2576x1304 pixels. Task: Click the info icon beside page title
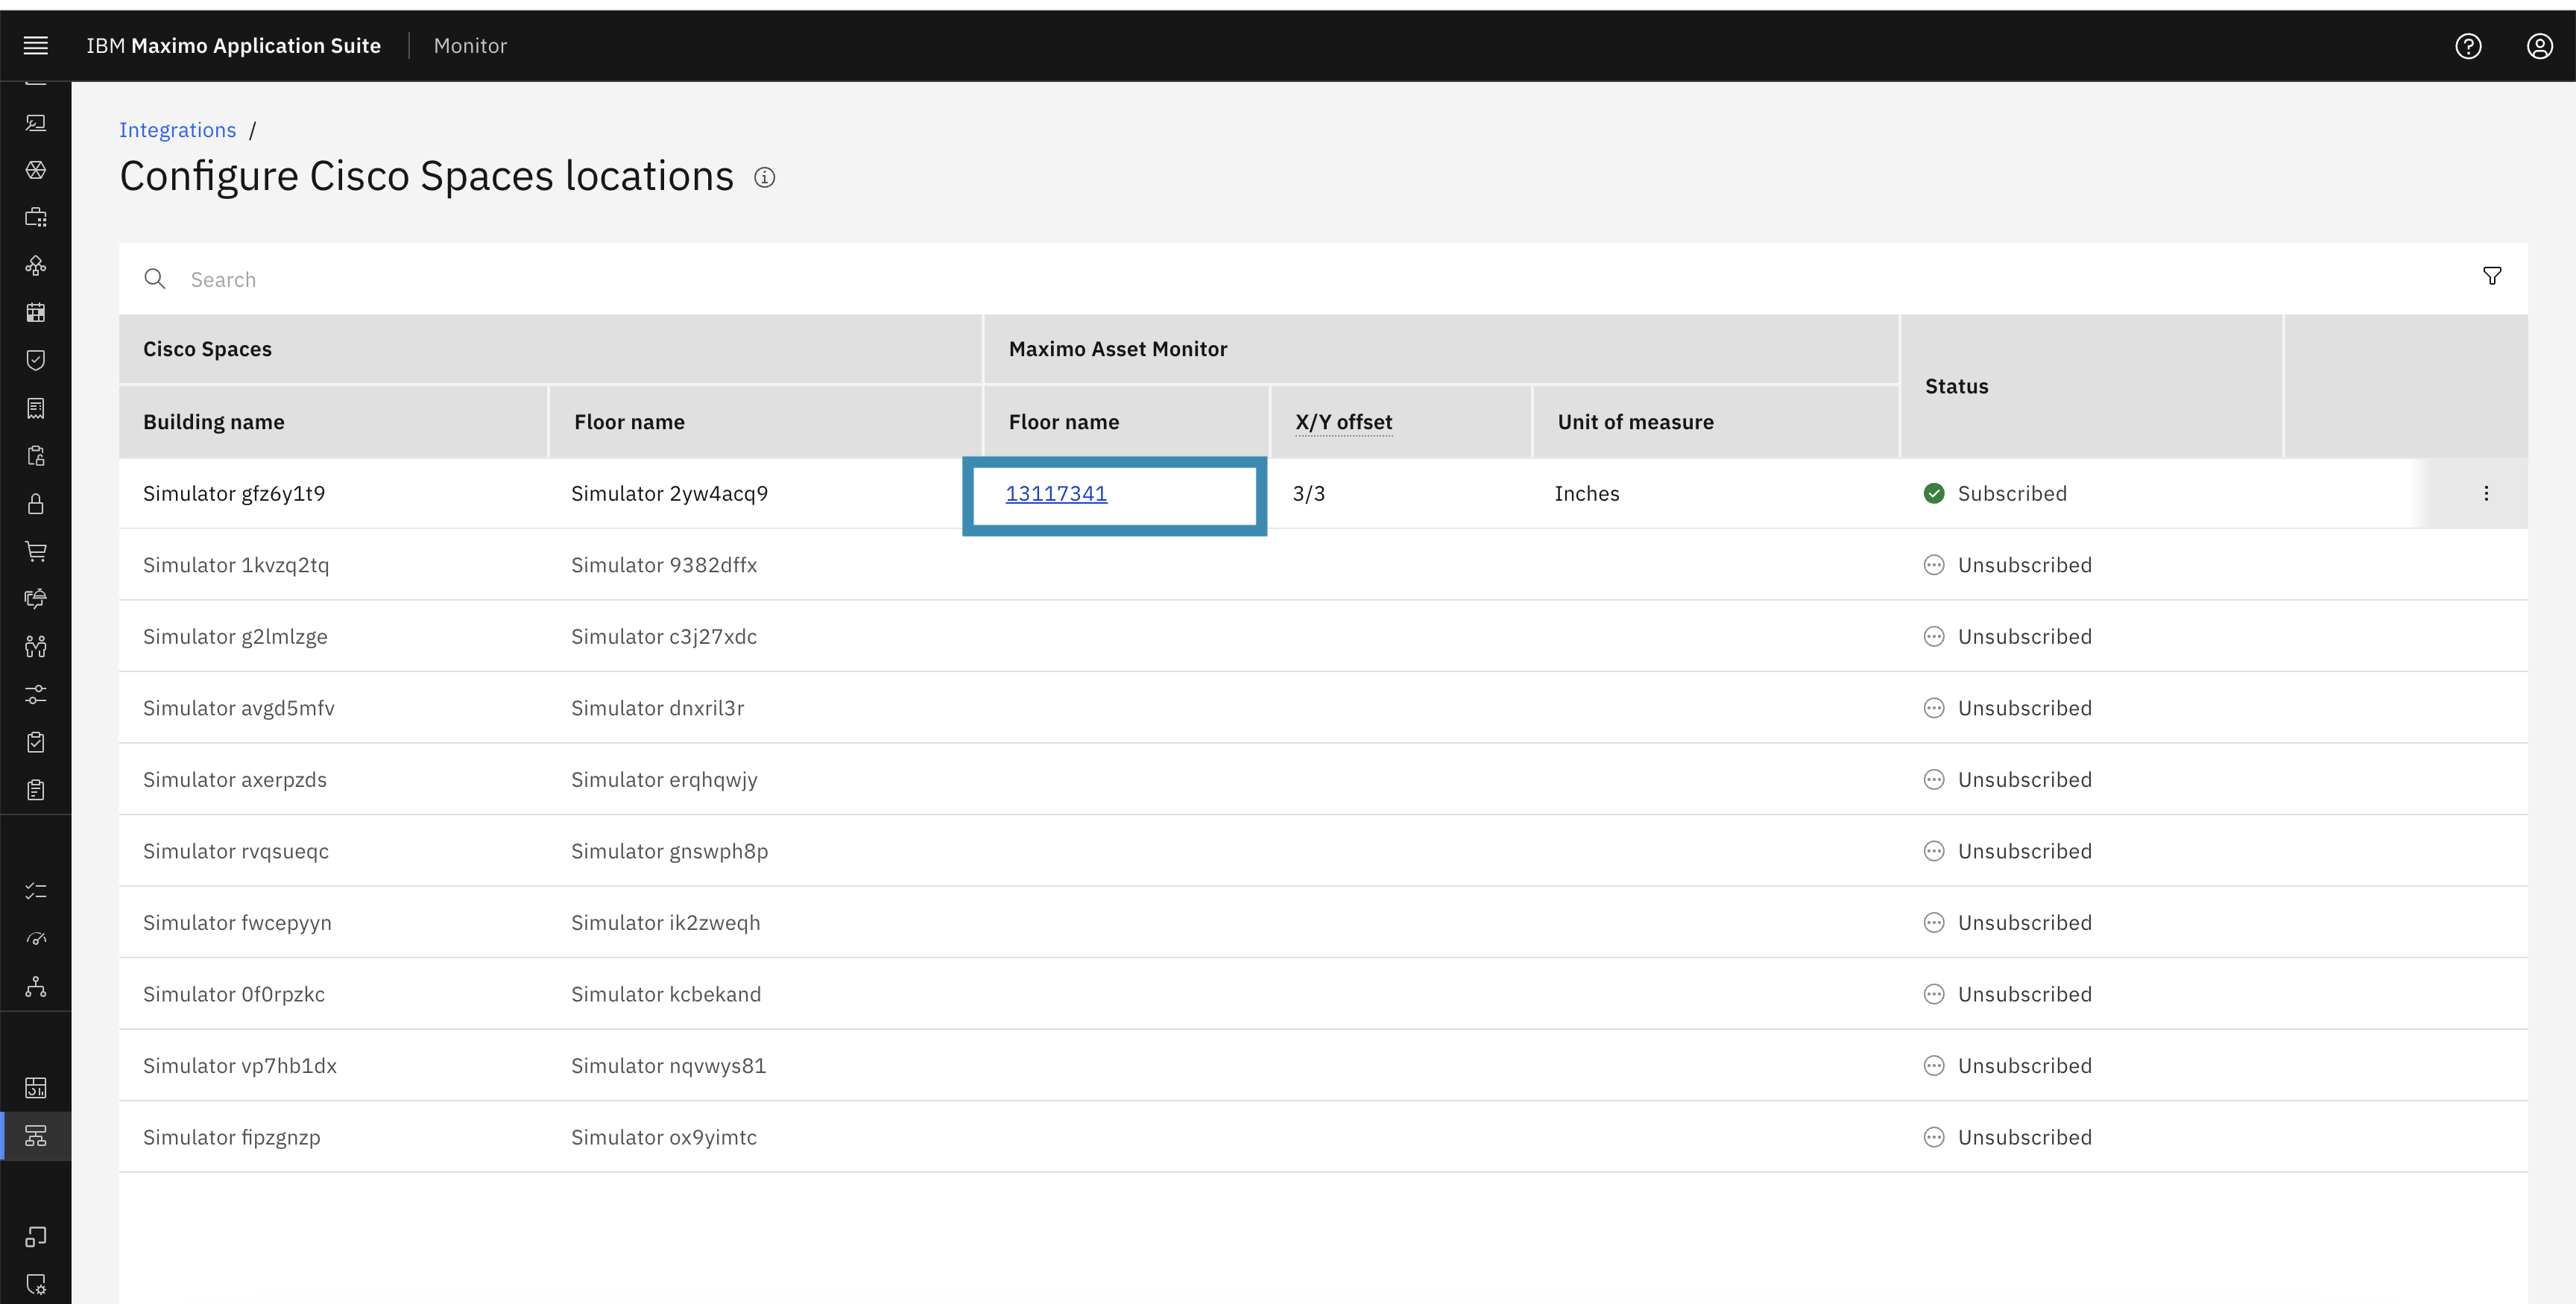(x=764, y=177)
